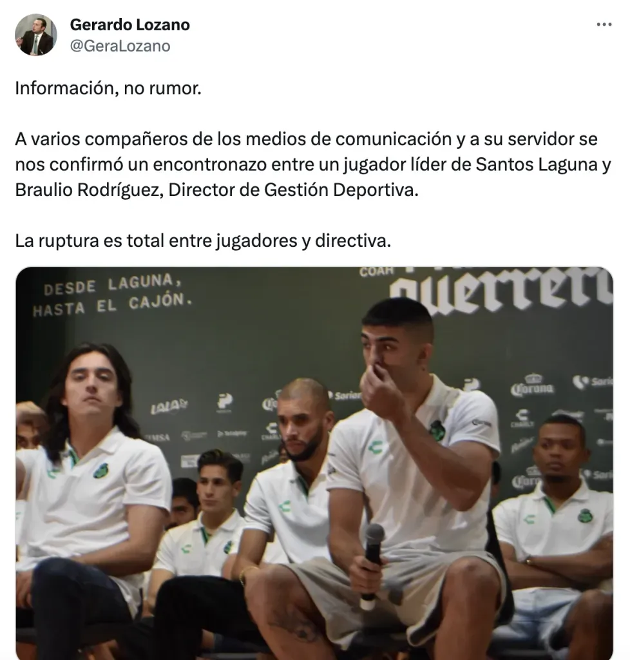Click the Corona logo on the backdrop
Viewport: 630px width, 660px height.
click(532, 385)
